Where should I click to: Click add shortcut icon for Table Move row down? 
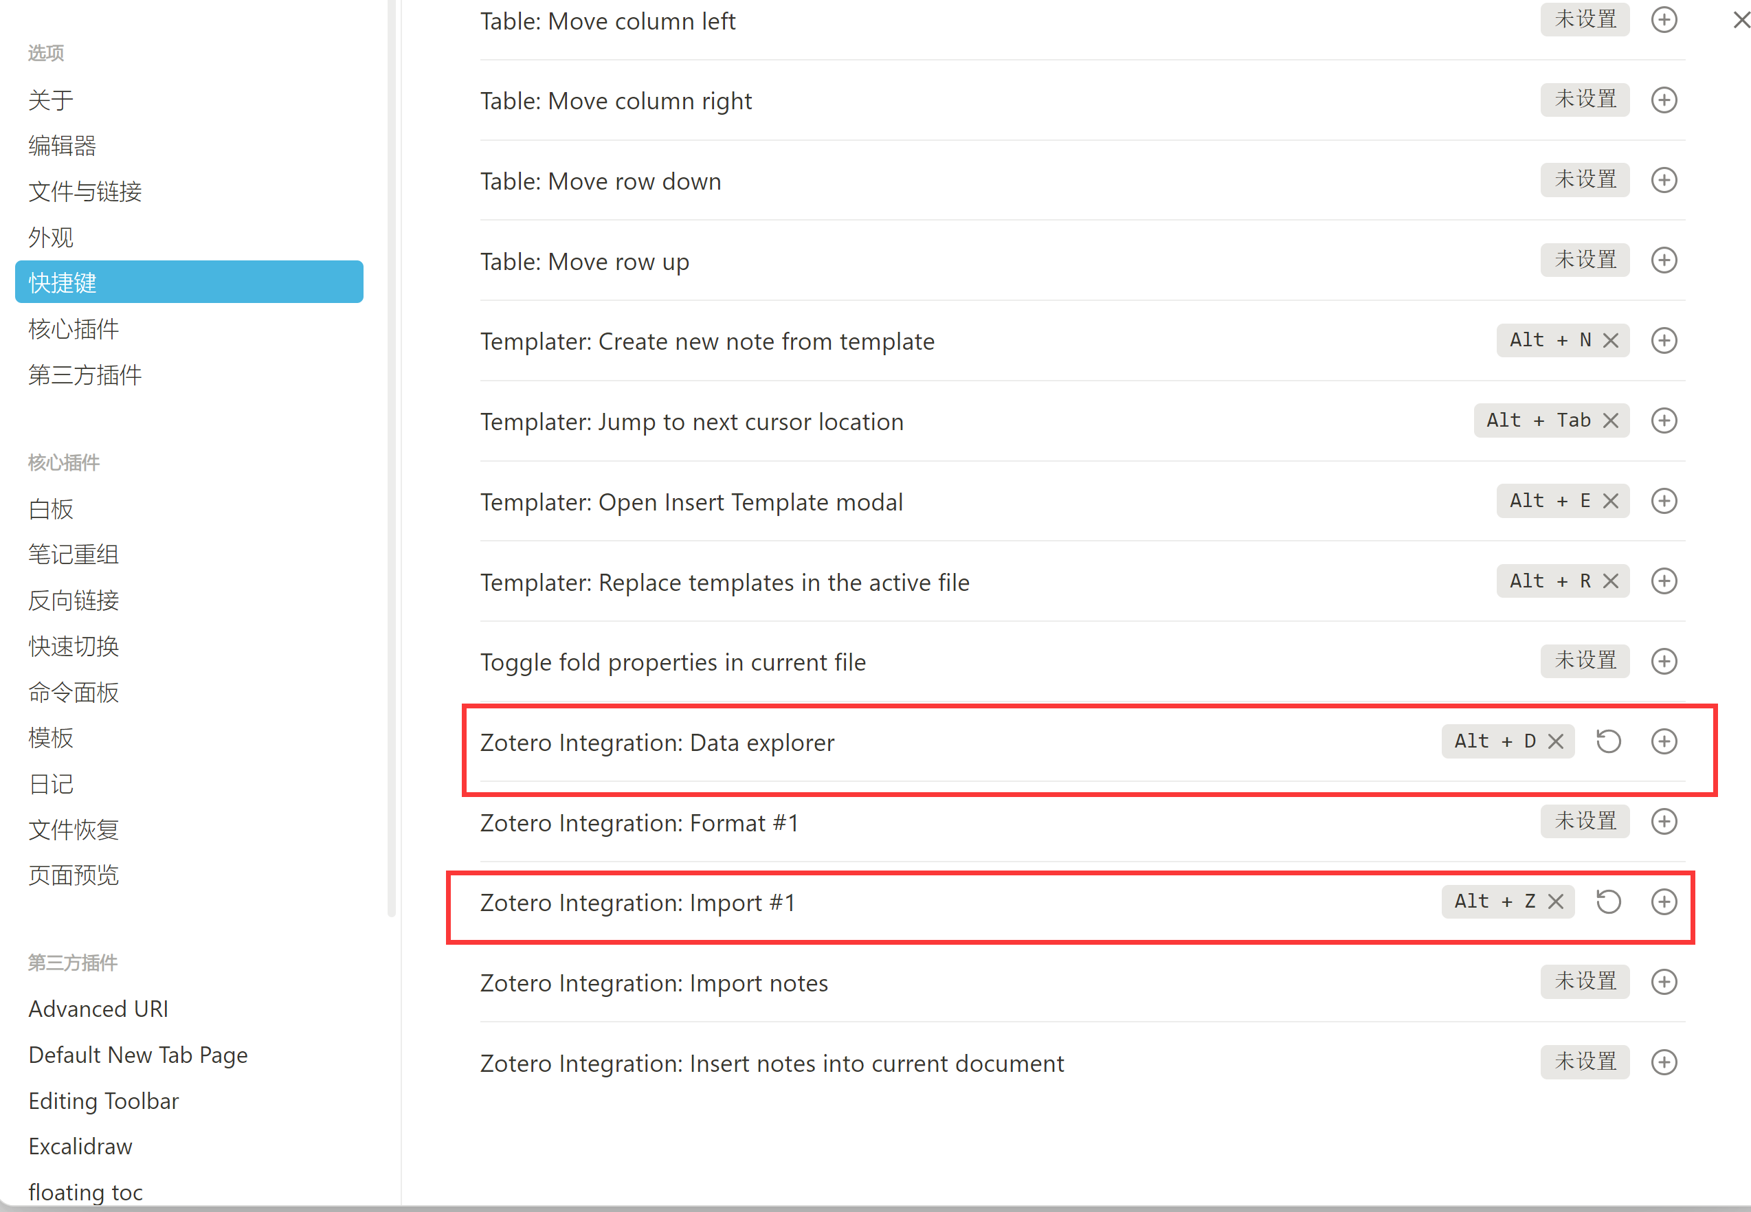click(1667, 179)
